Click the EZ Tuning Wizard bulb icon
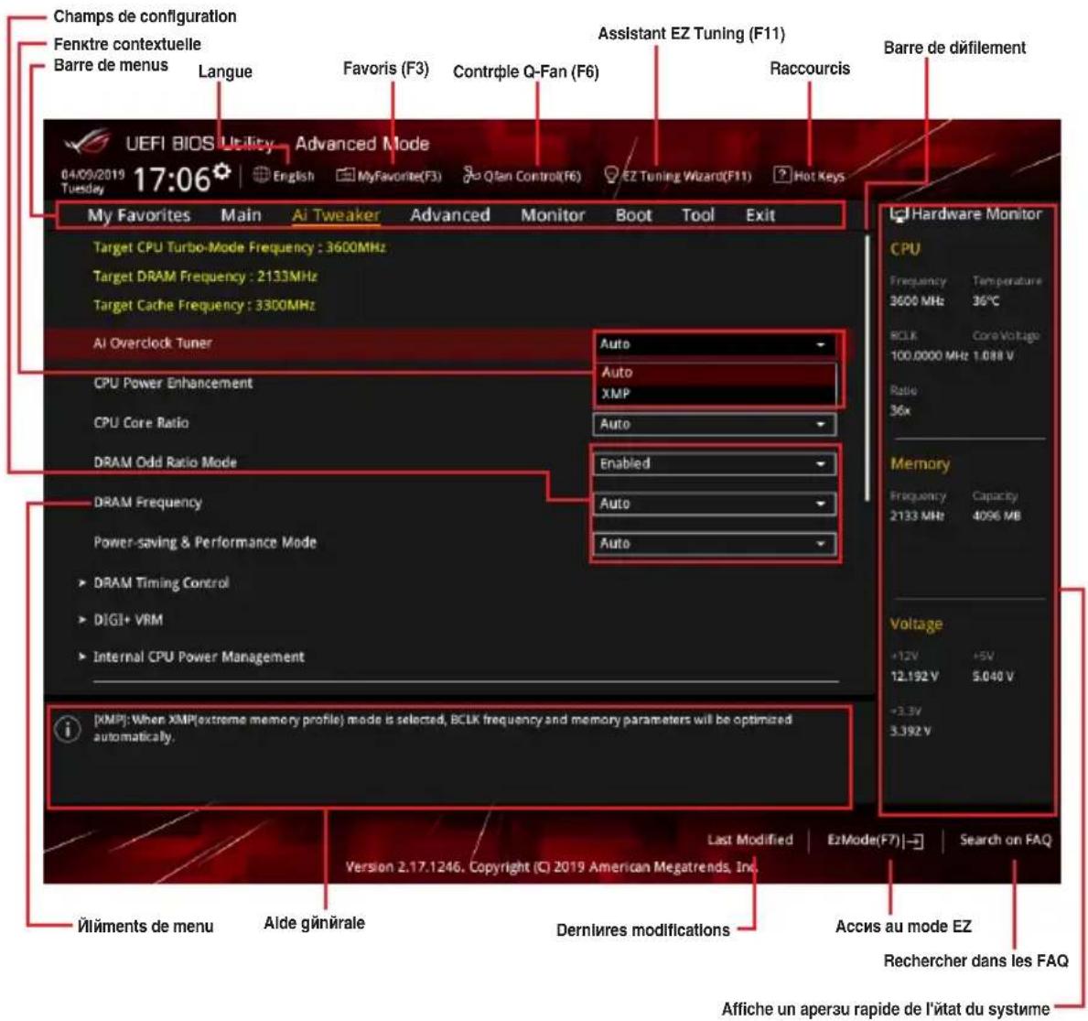The width and height of the screenshot is (1088, 1021). (x=610, y=175)
